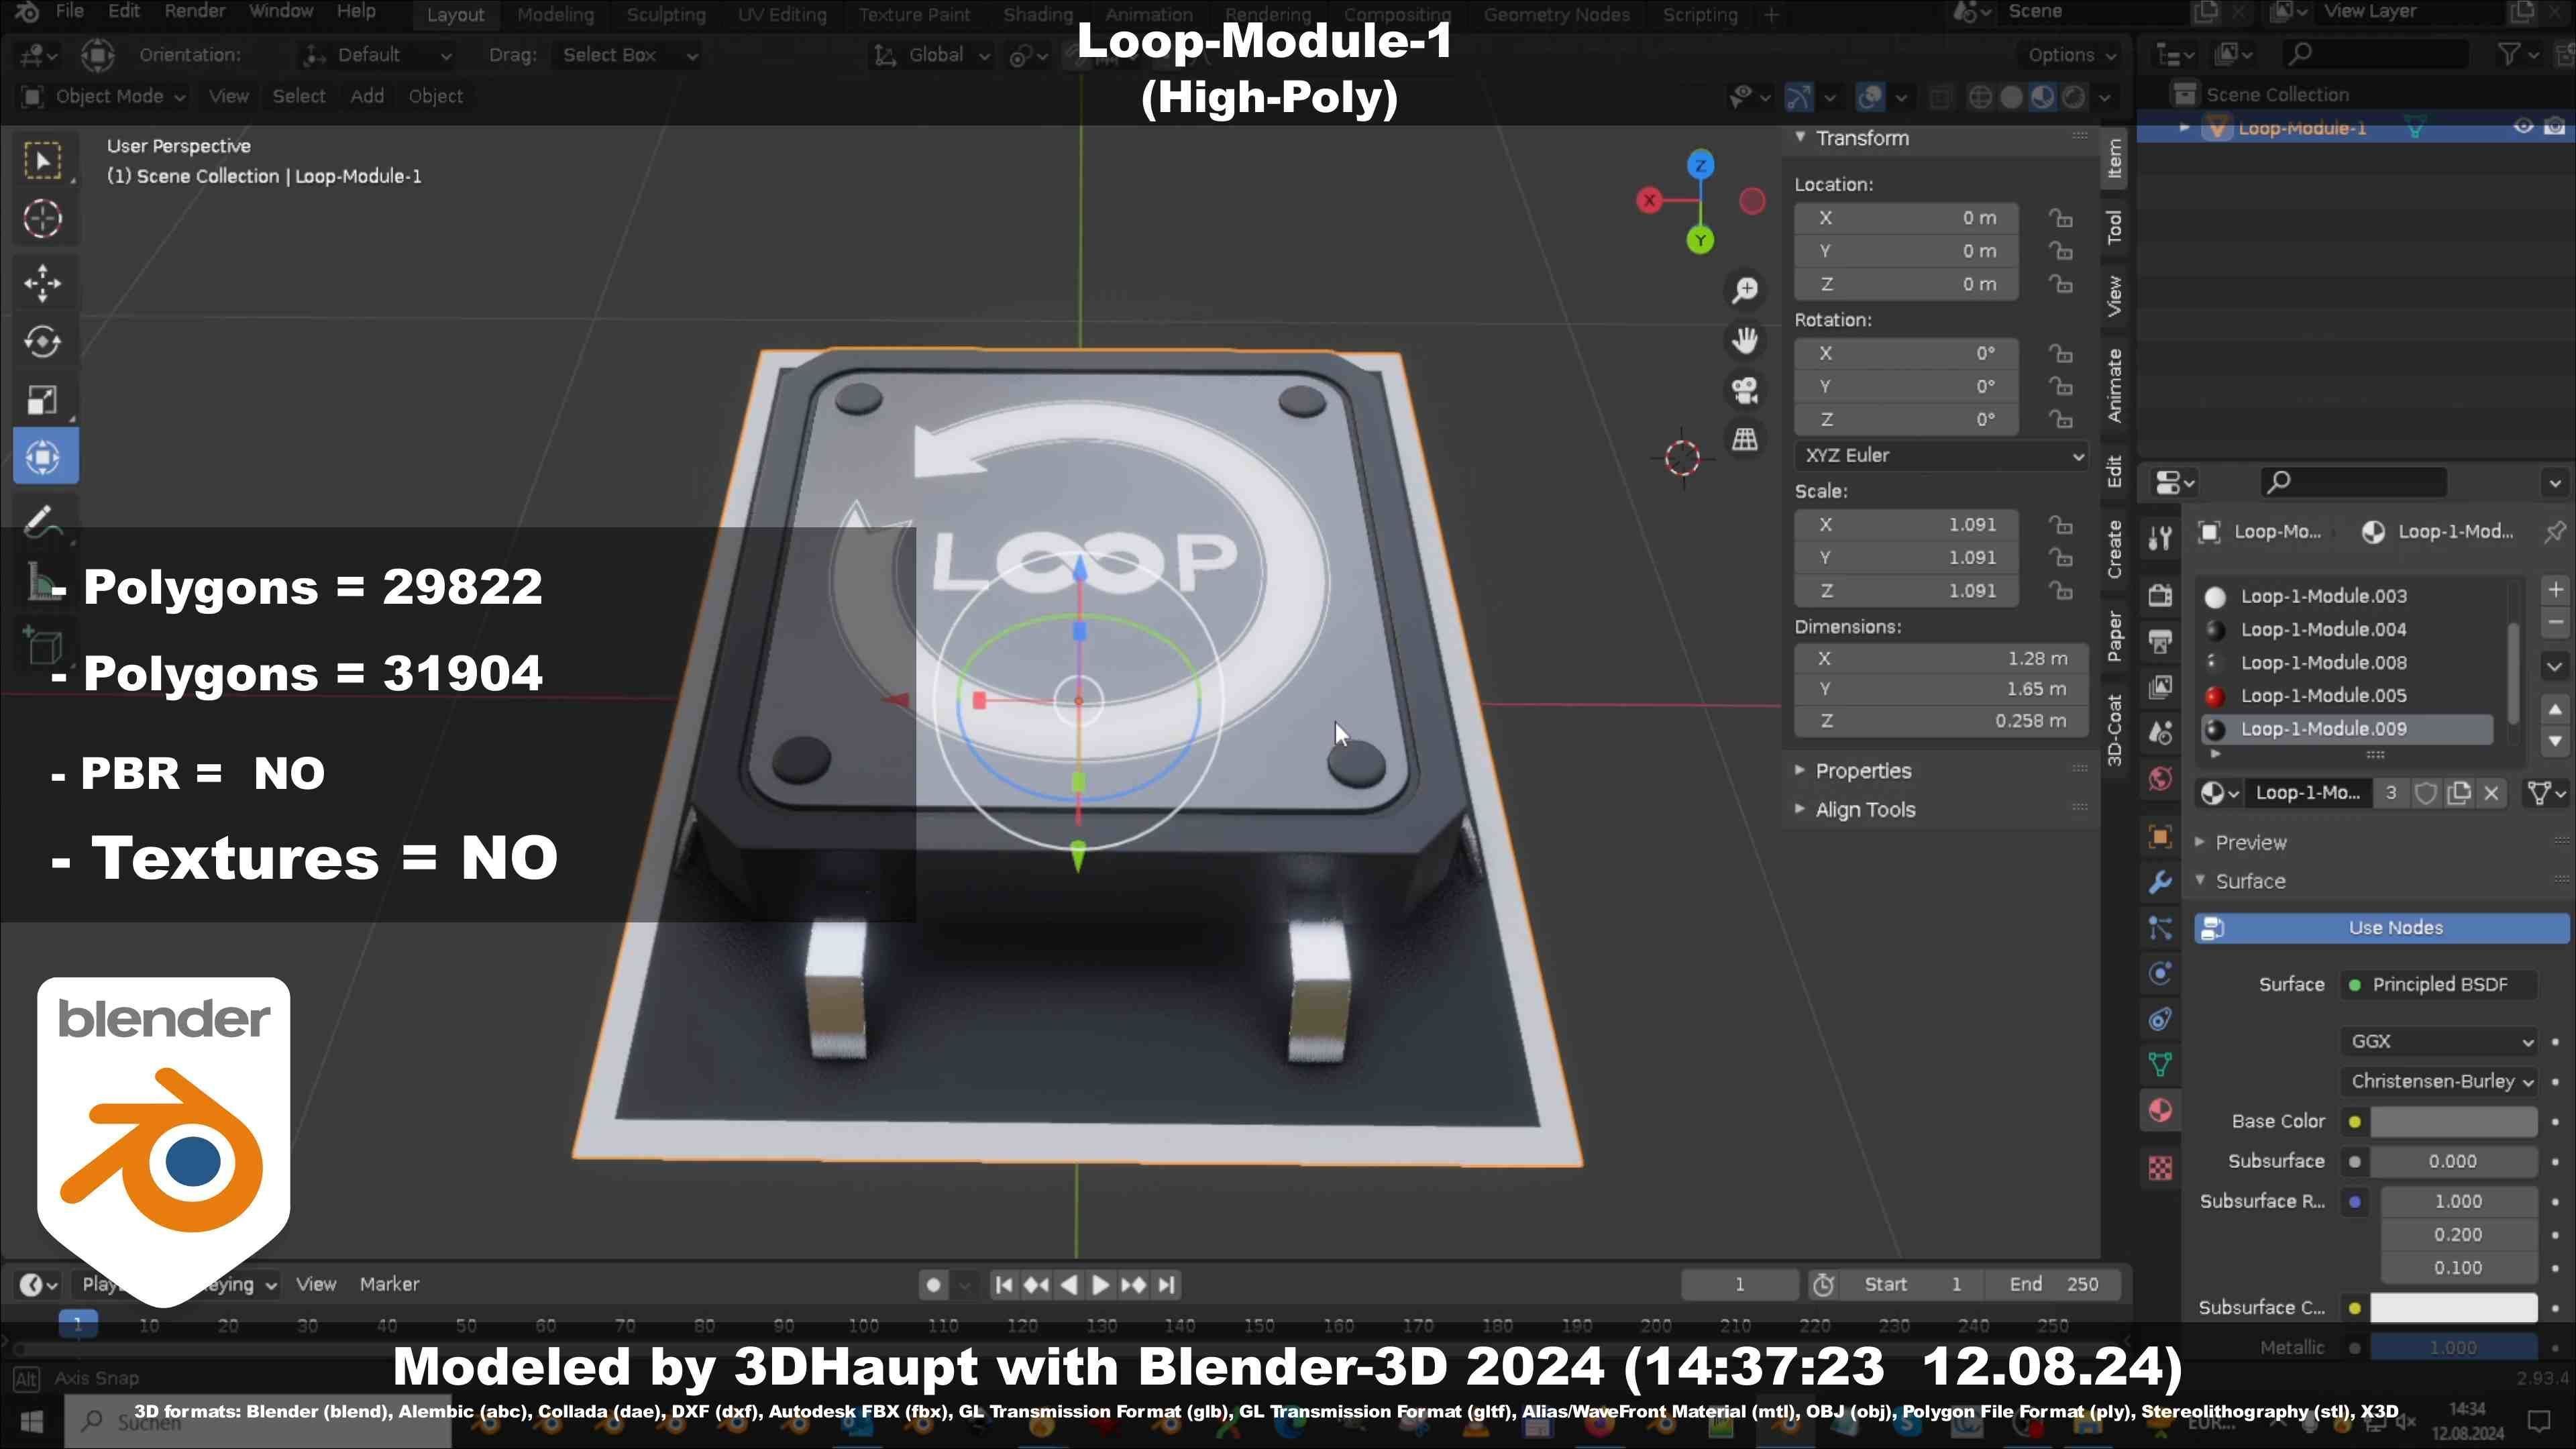Open the Item sidebar tab

(2114, 159)
